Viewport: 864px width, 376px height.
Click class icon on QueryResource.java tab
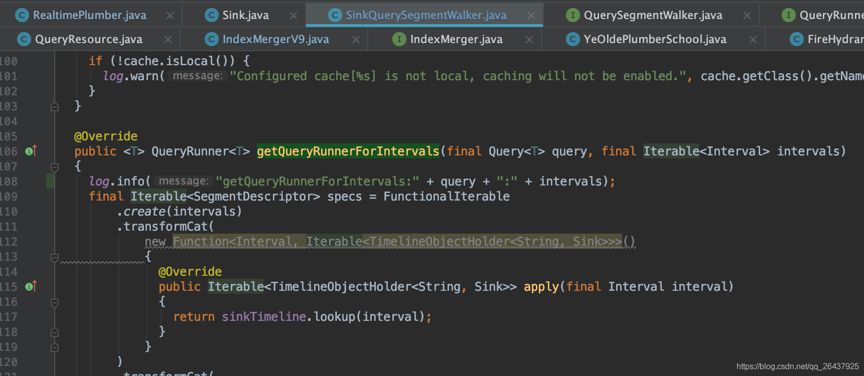point(24,39)
